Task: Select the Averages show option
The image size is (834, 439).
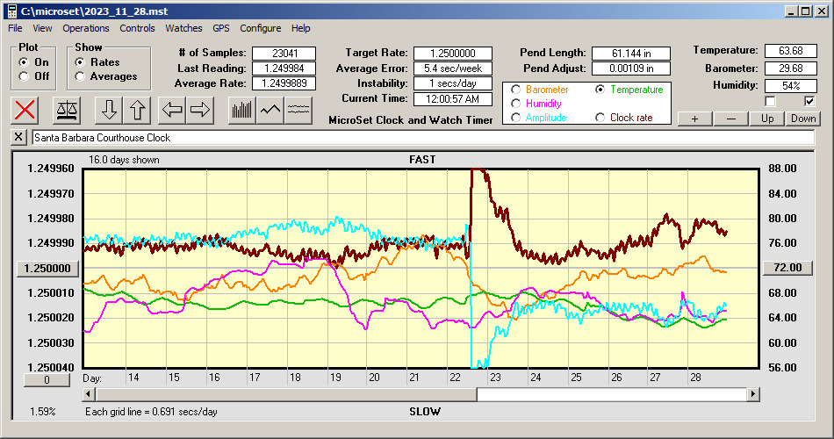Action: 80,76
